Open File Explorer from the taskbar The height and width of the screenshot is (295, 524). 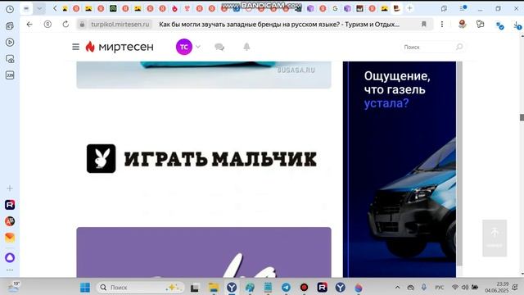[214, 288]
